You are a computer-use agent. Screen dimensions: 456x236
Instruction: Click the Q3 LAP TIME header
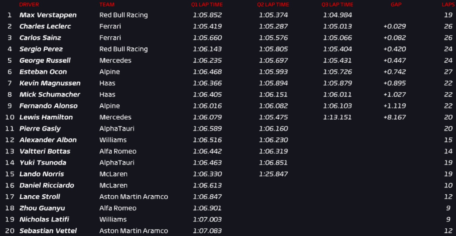(x=337, y=4)
